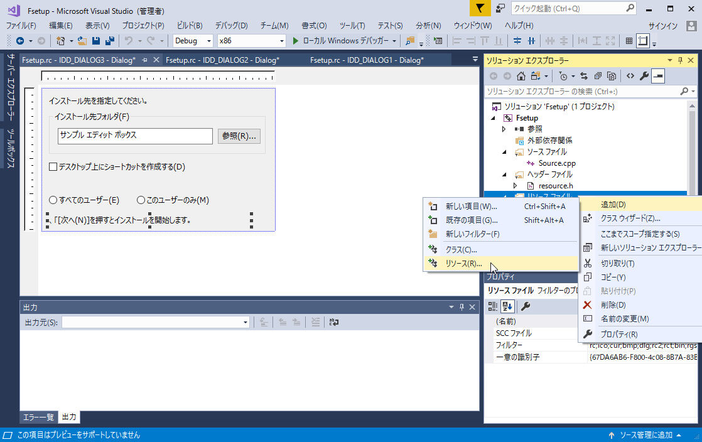Collapse the ヘッダー ファイル folder
Viewport: 702px width, 442px height.
[x=504, y=175]
